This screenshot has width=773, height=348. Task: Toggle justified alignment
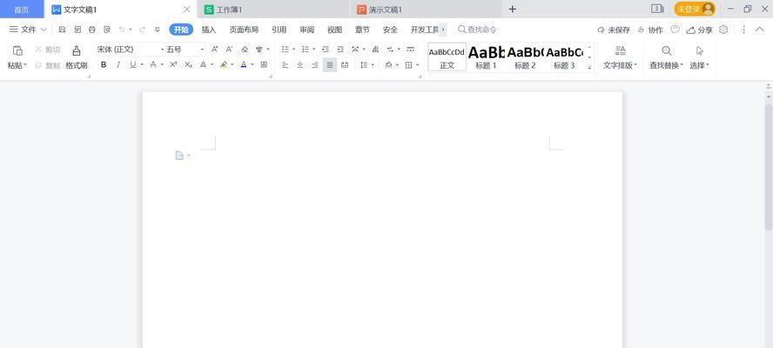tap(330, 64)
